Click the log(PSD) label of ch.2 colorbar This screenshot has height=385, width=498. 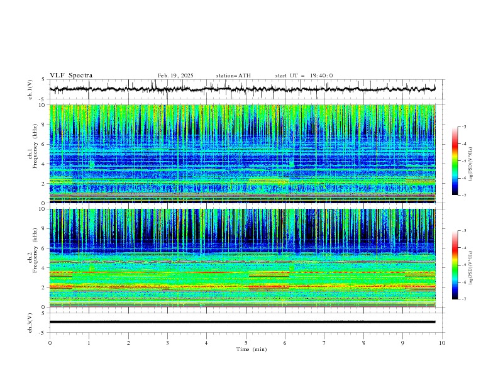pyautogui.click(x=470, y=268)
